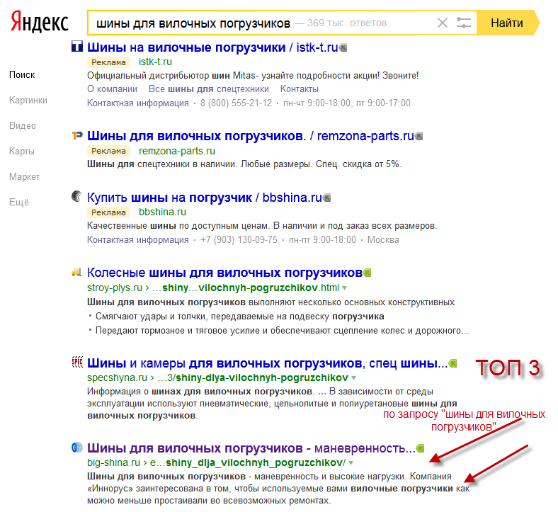
Task: Clear the search query with X icon
Action: point(443,23)
